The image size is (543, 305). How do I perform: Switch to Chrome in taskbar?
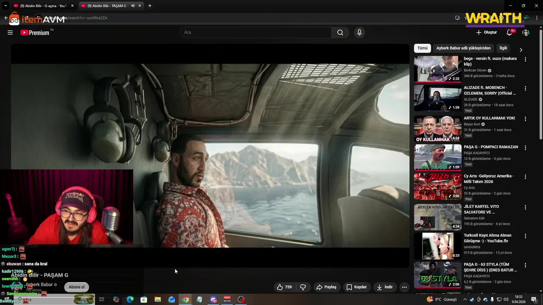click(185, 299)
